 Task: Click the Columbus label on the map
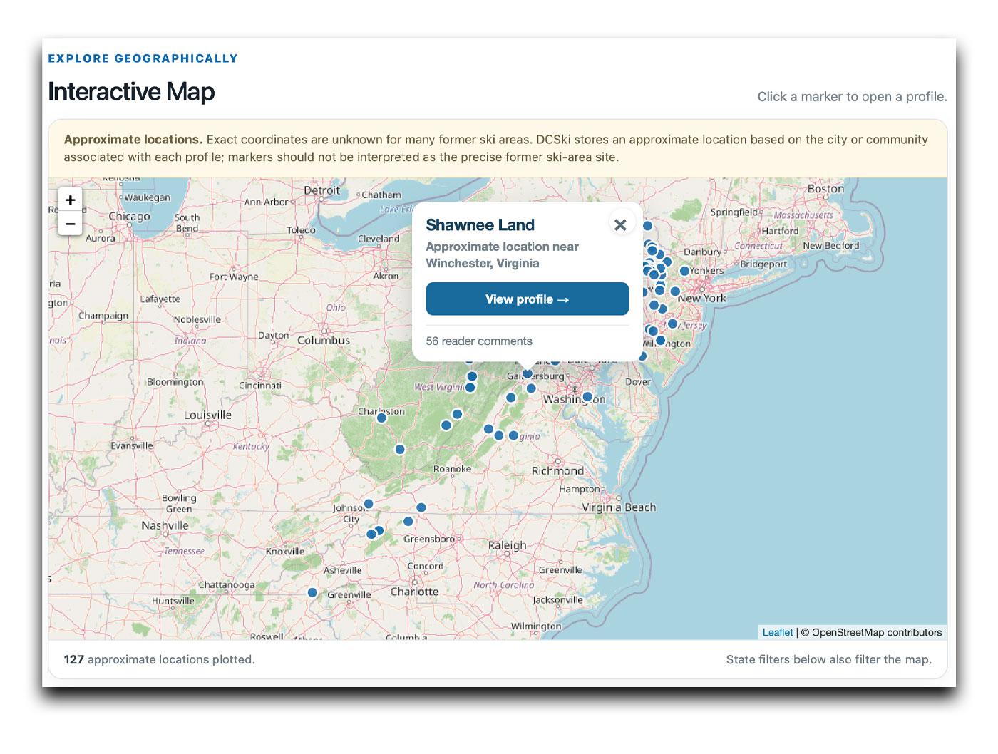(324, 341)
